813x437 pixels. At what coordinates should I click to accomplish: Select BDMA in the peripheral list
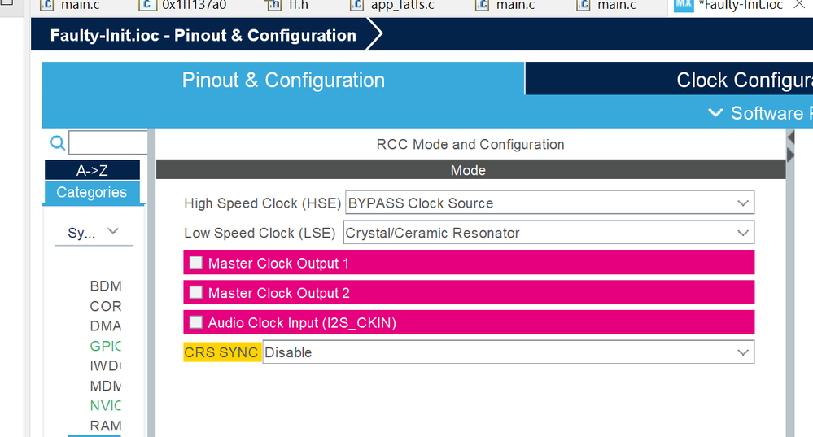coord(105,286)
